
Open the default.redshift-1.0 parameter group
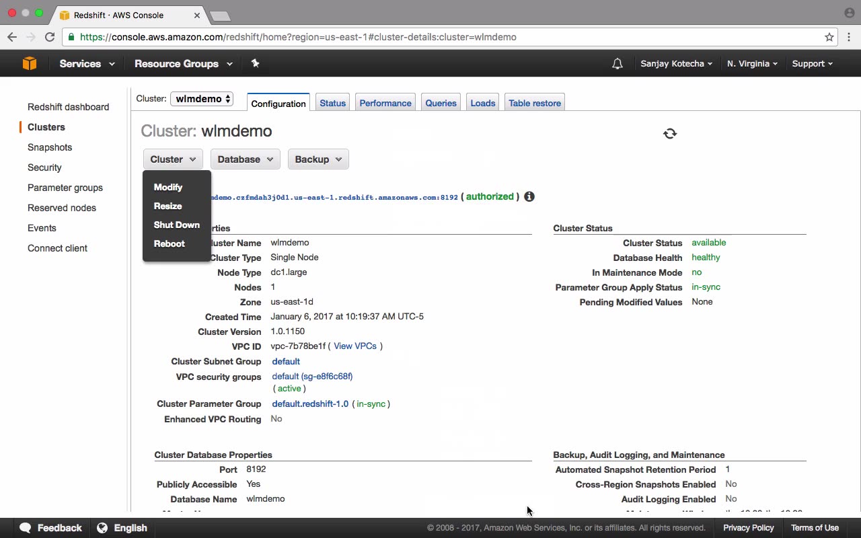coord(310,403)
